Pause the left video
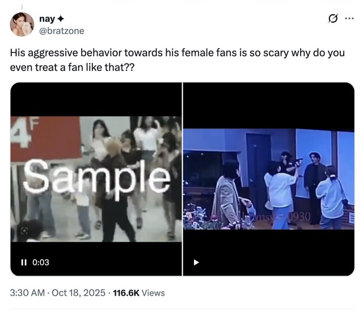Image resolution: width=363 pixels, height=315 pixels. (24, 262)
